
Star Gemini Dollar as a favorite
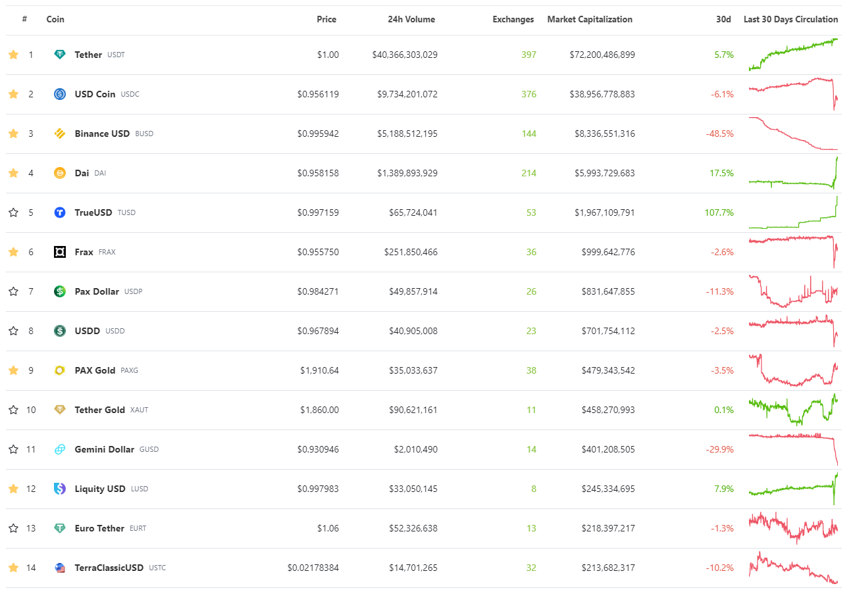(x=13, y=449)
